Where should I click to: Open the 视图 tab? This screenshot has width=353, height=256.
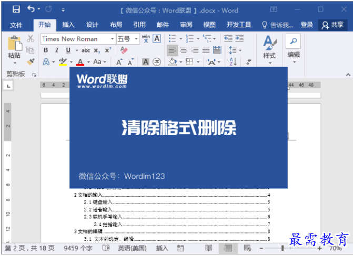pos(209,25)
